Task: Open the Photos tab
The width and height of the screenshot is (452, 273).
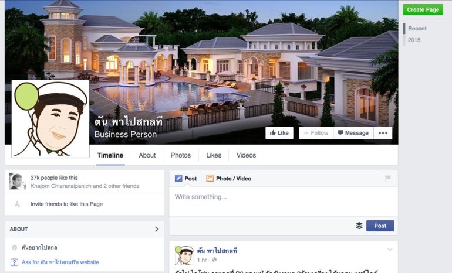Action: (181, 155)
